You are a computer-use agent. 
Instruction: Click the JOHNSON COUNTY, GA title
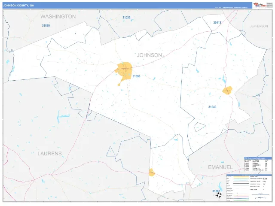[18, 6]
